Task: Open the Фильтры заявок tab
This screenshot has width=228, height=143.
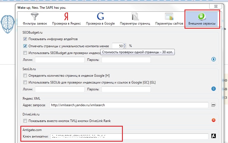Action: [x=35, y=19]
